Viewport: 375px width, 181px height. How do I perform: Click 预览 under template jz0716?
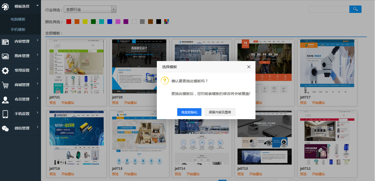pyautogui.click(x=53, y=174)
